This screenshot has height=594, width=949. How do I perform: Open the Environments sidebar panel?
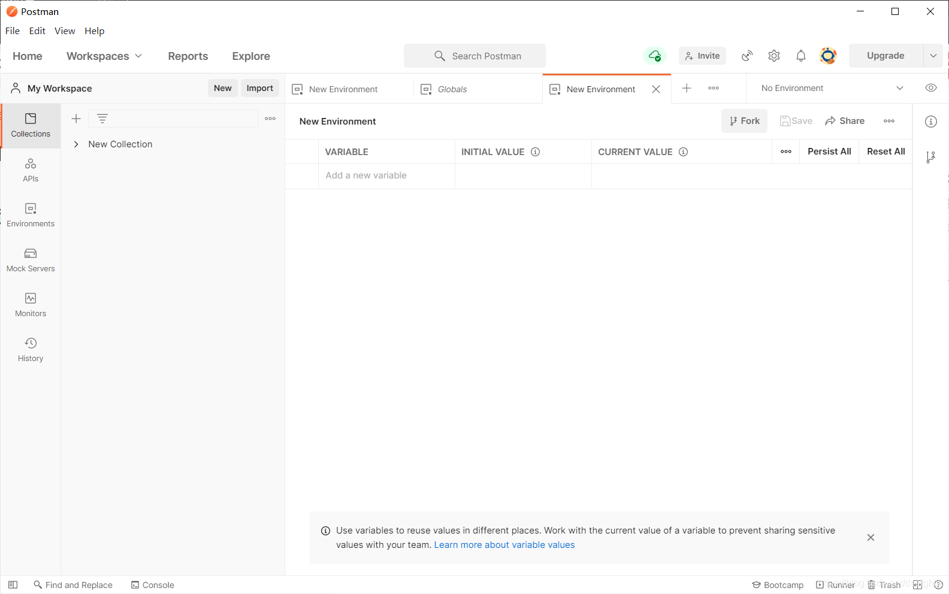(31, 216)
